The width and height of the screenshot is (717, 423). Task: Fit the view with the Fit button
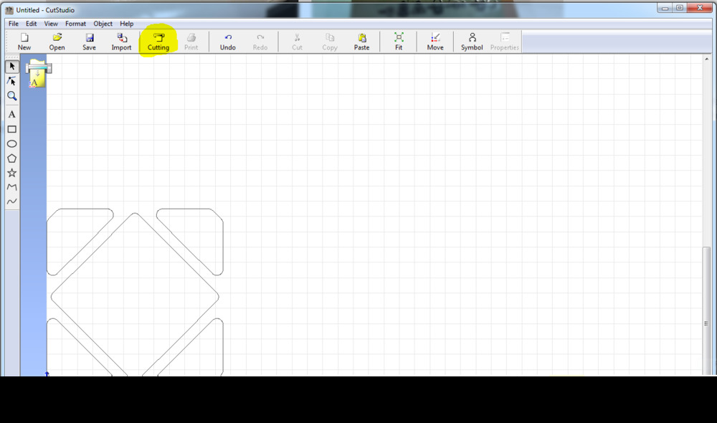coord(399,42)
